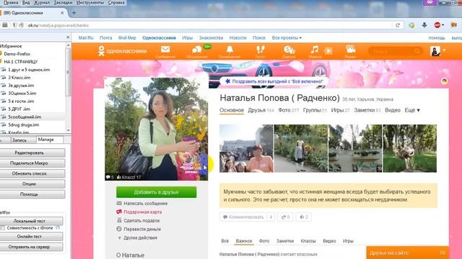Click Добавить в друзья button

coord(156,192)
